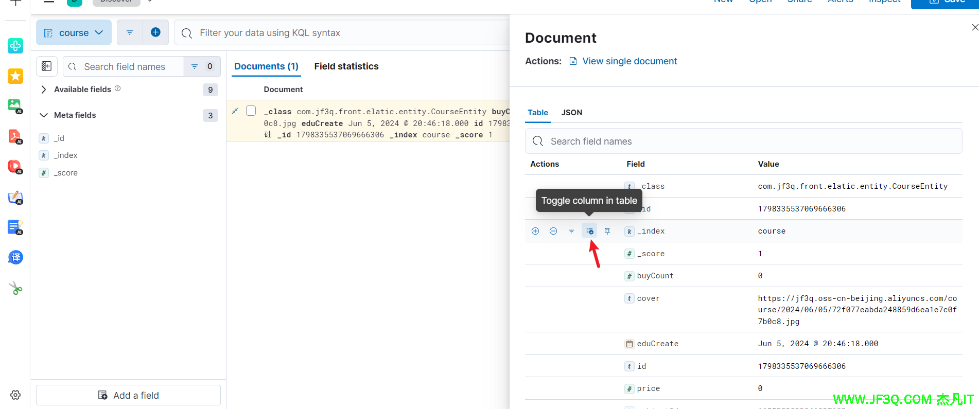Switch to the JSON tab
Viewport: 979px width, 409px height.
(571, 112)
